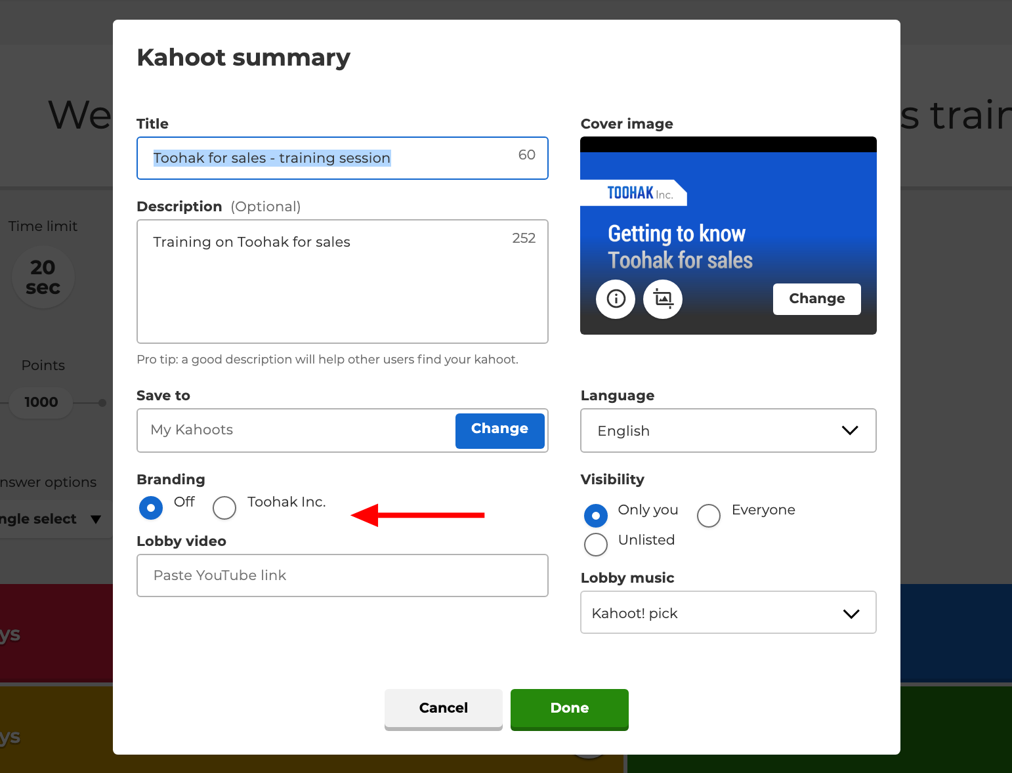Viewport: 1012px width, 773px height.
Task: Crop the cover image icon
Action: click(663, 299)
